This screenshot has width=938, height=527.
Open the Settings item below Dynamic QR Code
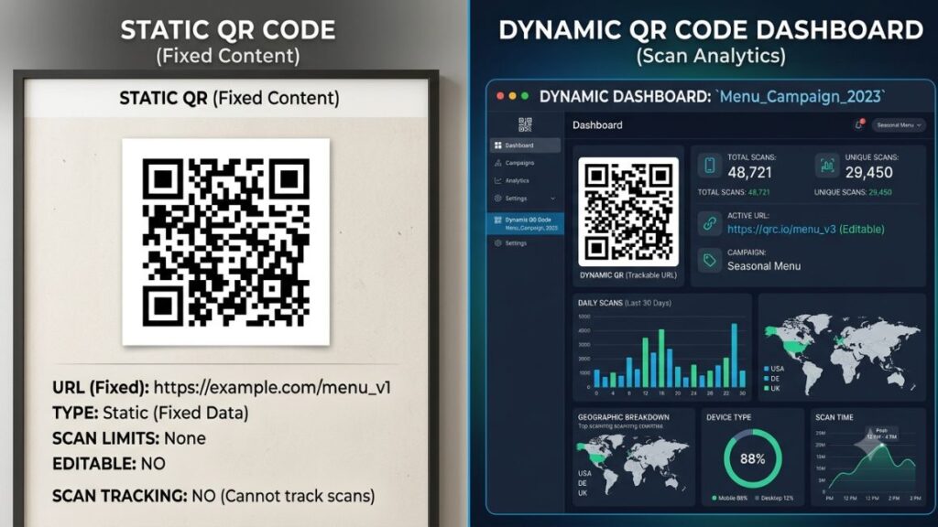coord(525,243)
